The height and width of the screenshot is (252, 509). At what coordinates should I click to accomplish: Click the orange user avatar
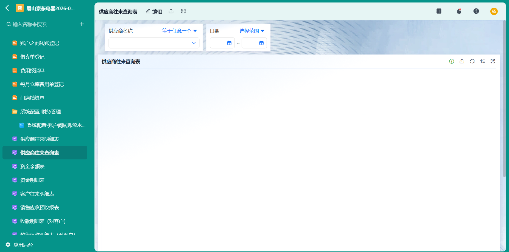point(494,11)
